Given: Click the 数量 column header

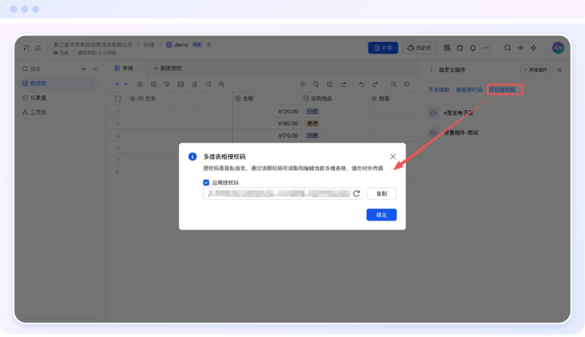Looking at the screenshot, I should point(394,99).
